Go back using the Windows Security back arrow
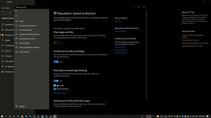The height and width of the screenshot is (118, 211). coord(16,11)
